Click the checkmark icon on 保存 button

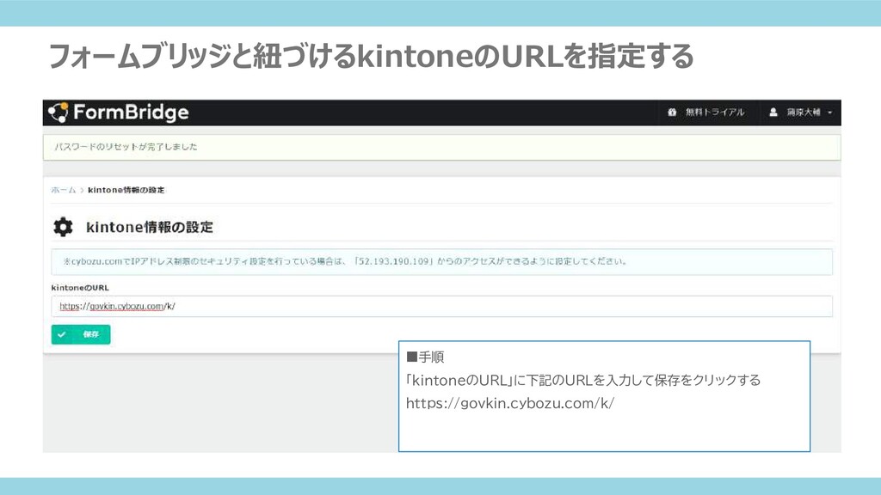62,334
